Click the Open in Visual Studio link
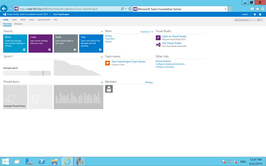The image size is (266, 166). coord(174,36)
